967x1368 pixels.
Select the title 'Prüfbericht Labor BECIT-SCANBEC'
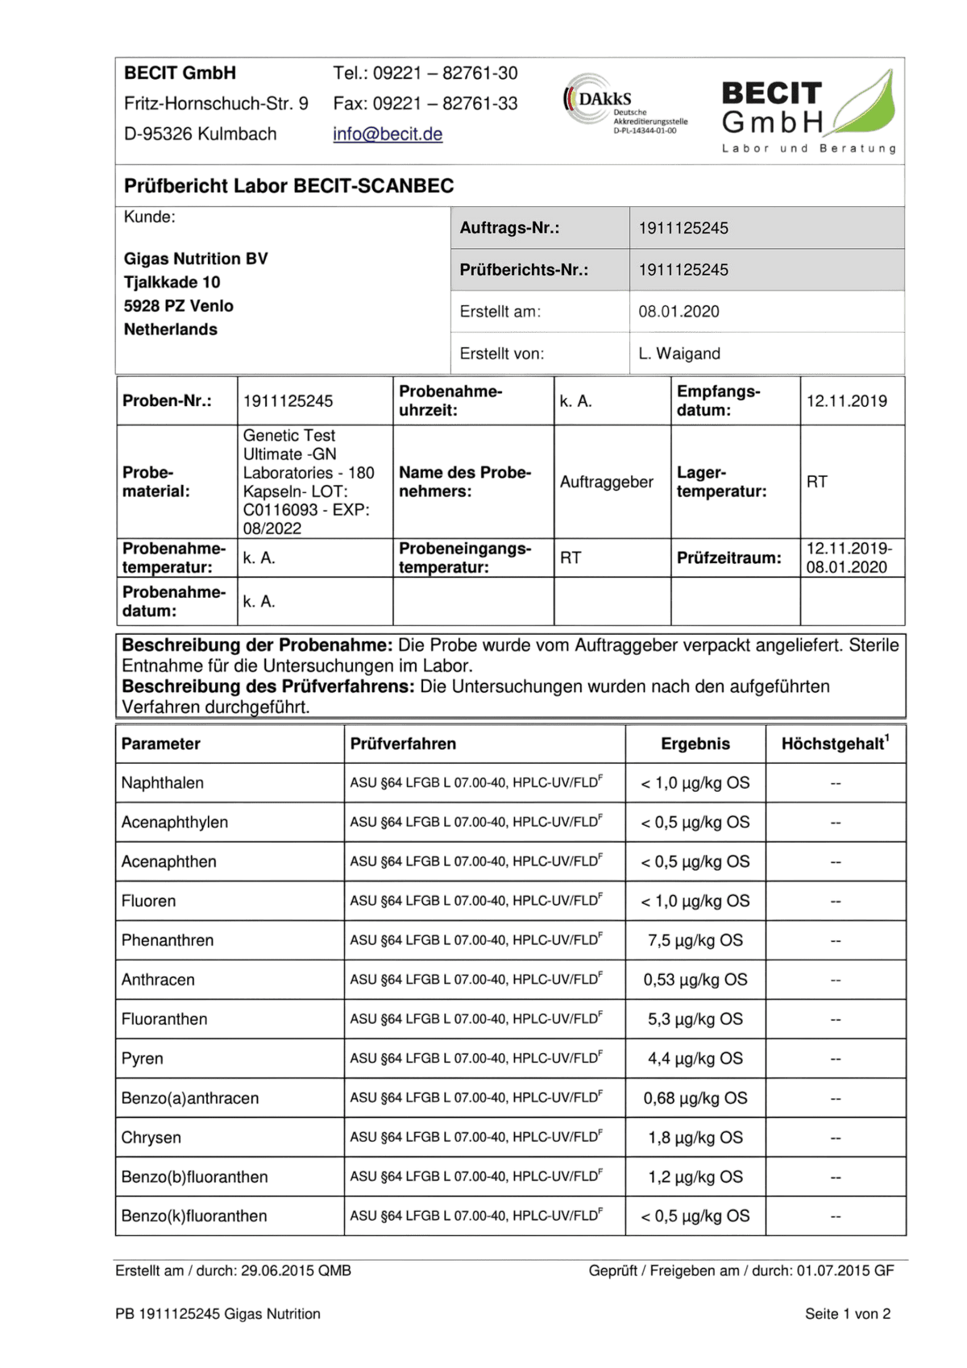tap(288, 186)
